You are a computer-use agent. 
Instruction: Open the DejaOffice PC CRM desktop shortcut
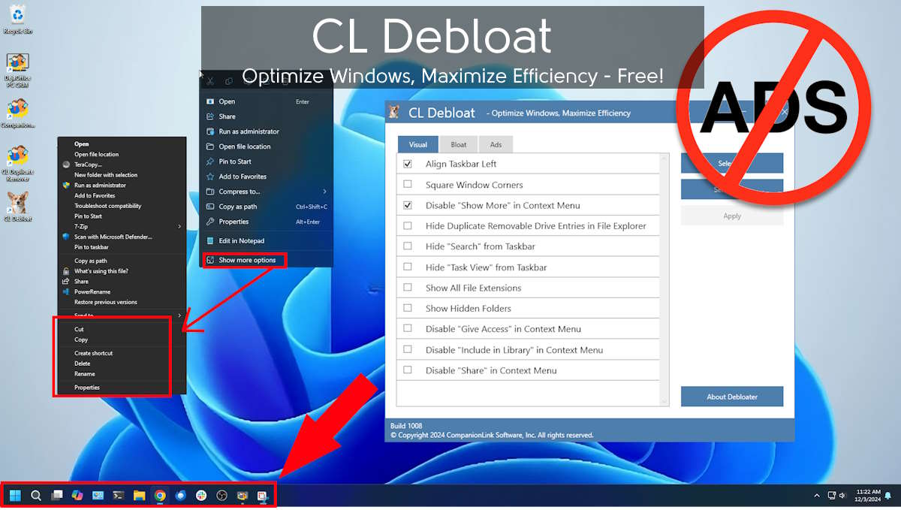17,71
